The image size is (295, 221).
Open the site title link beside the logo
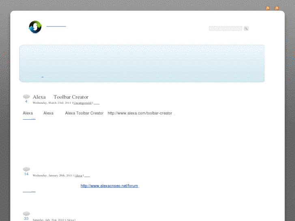[x=56, y=26]
